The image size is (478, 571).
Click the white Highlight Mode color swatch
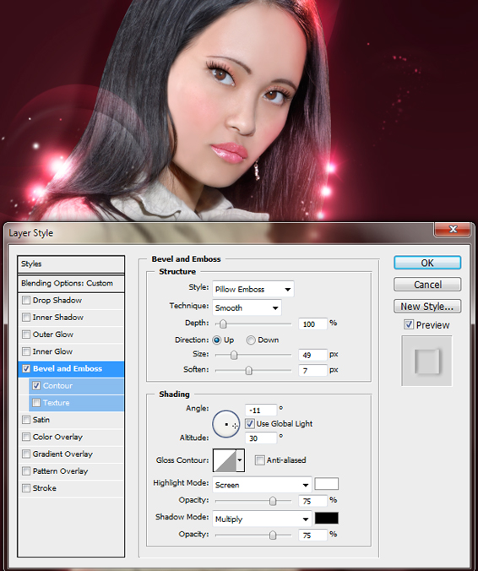tap(327, 484)
